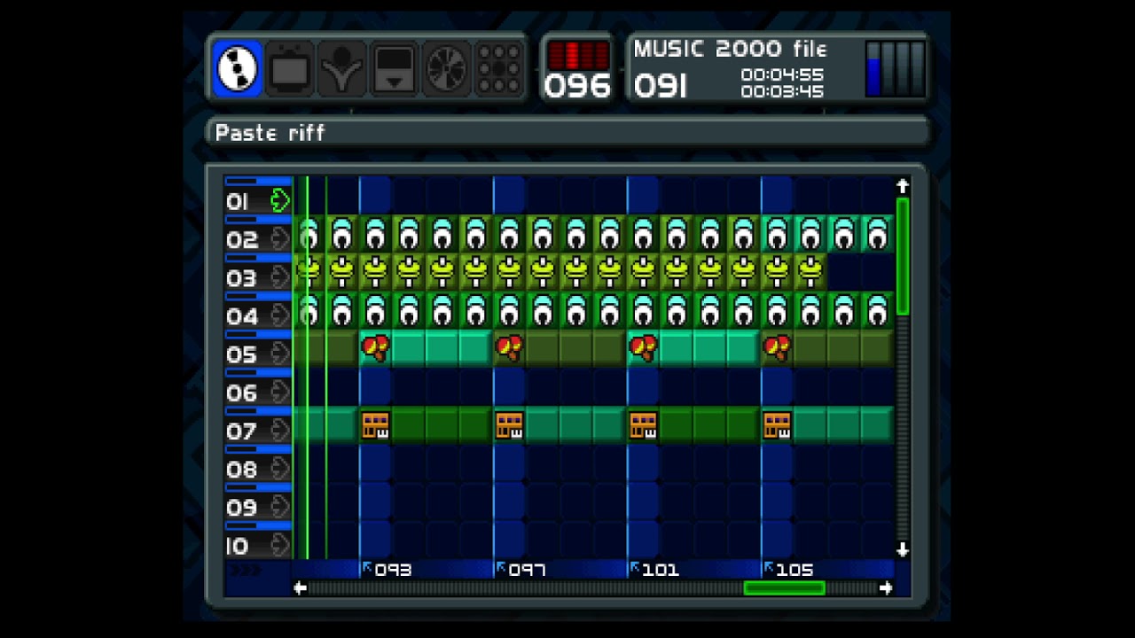Jump to bar marker 097
Viewport: 1135px width, 638px height.
click(521, 569)
